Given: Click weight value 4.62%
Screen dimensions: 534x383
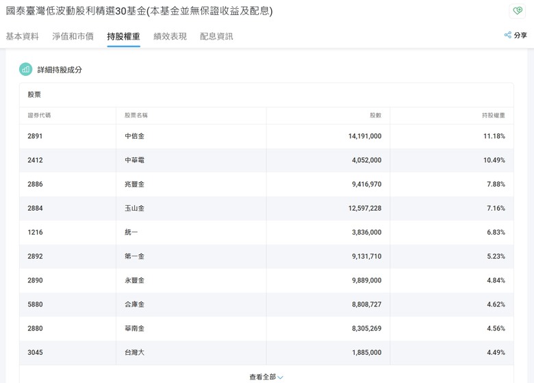Looking at the screenshot, I should [x=496, y=304].
